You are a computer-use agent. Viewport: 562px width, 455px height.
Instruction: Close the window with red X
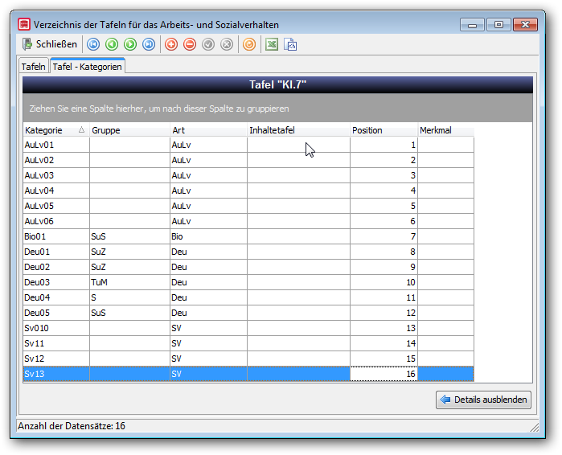526,25
